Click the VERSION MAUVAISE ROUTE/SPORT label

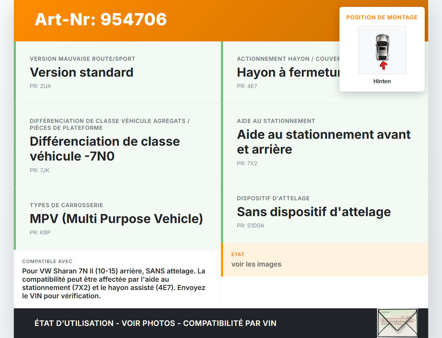tap(83, 59)
